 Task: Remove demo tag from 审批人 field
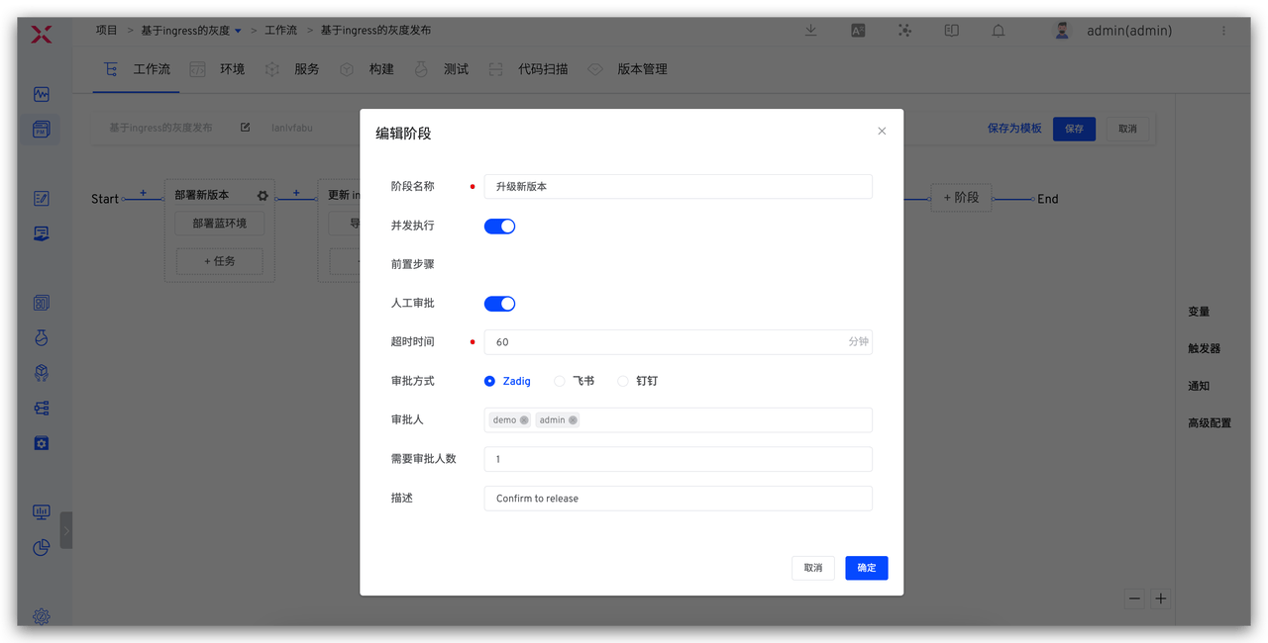(x=524, y=420)
